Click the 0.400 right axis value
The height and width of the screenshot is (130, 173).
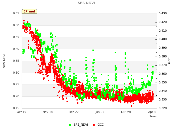click(x=163, y=39)
